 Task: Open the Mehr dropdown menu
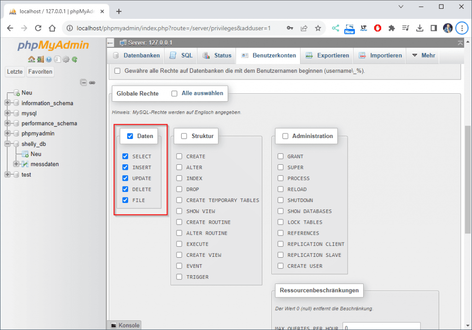[x=423, y=55]
